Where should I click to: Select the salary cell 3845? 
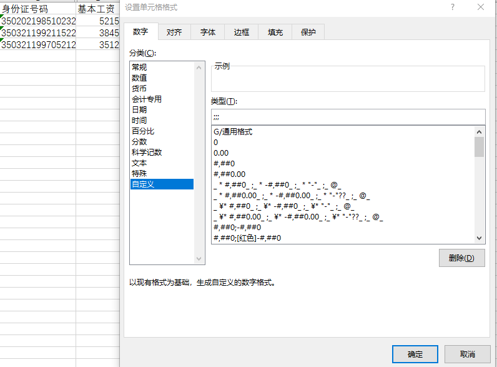click(x=97, y=33)
